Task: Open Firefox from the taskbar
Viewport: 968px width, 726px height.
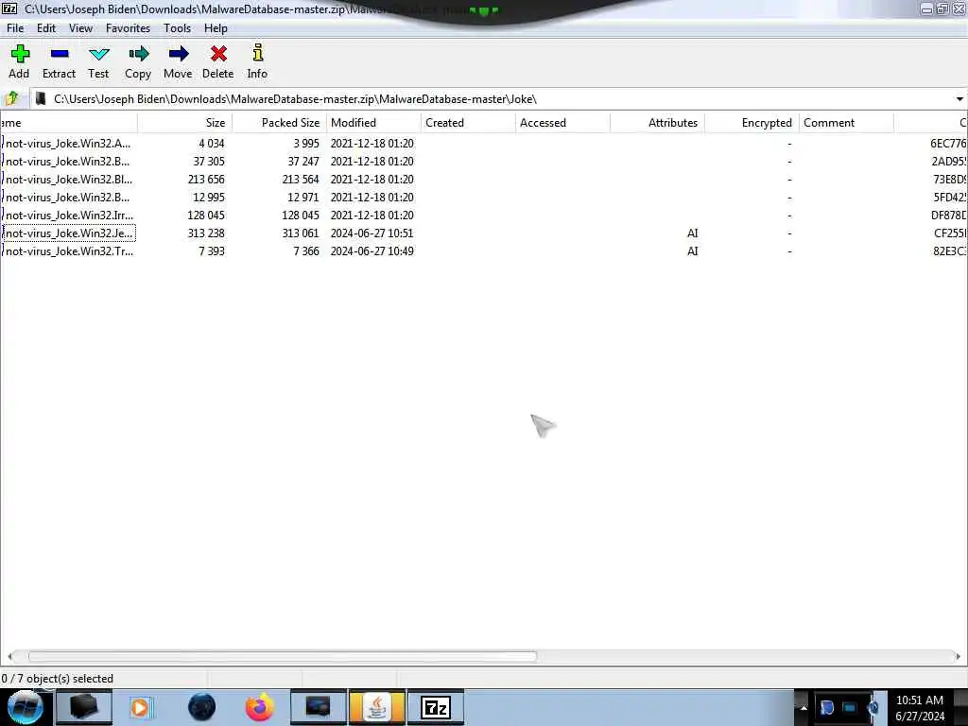Action: [259, 707]
